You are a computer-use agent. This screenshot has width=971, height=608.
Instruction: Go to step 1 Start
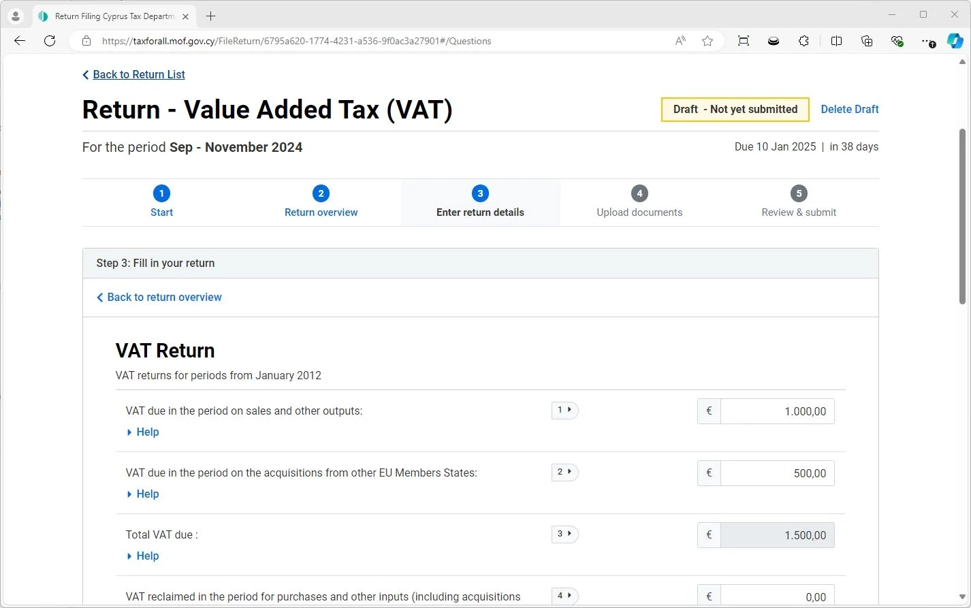[161, 202]
